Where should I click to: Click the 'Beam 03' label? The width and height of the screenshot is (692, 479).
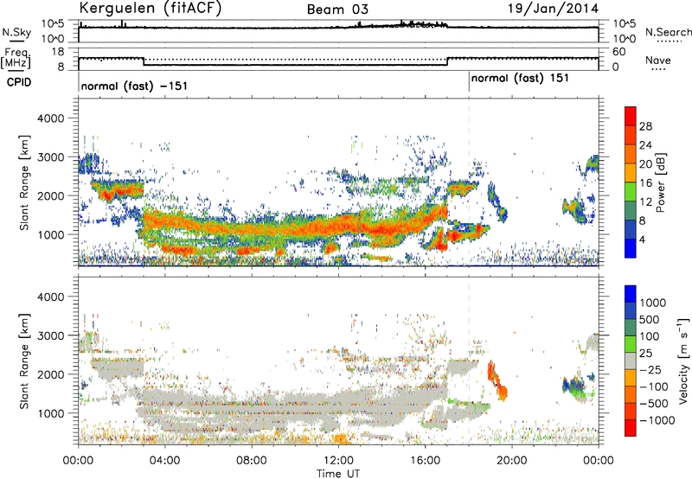337,10
